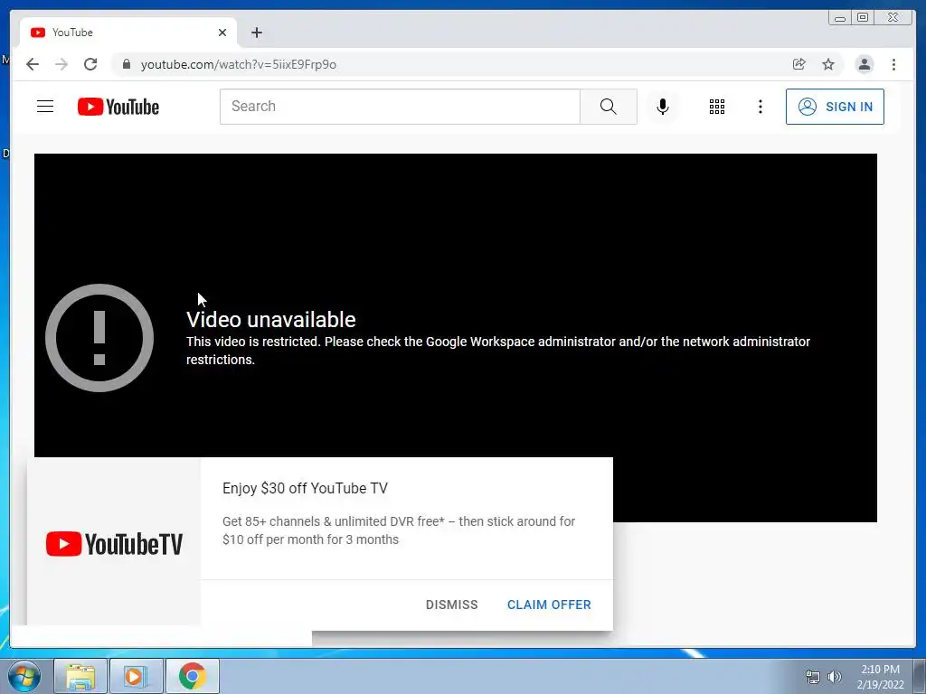Open the Chrome three-dot menu
The height and width of the screenshot is (694, 926).
coord(893,64)
